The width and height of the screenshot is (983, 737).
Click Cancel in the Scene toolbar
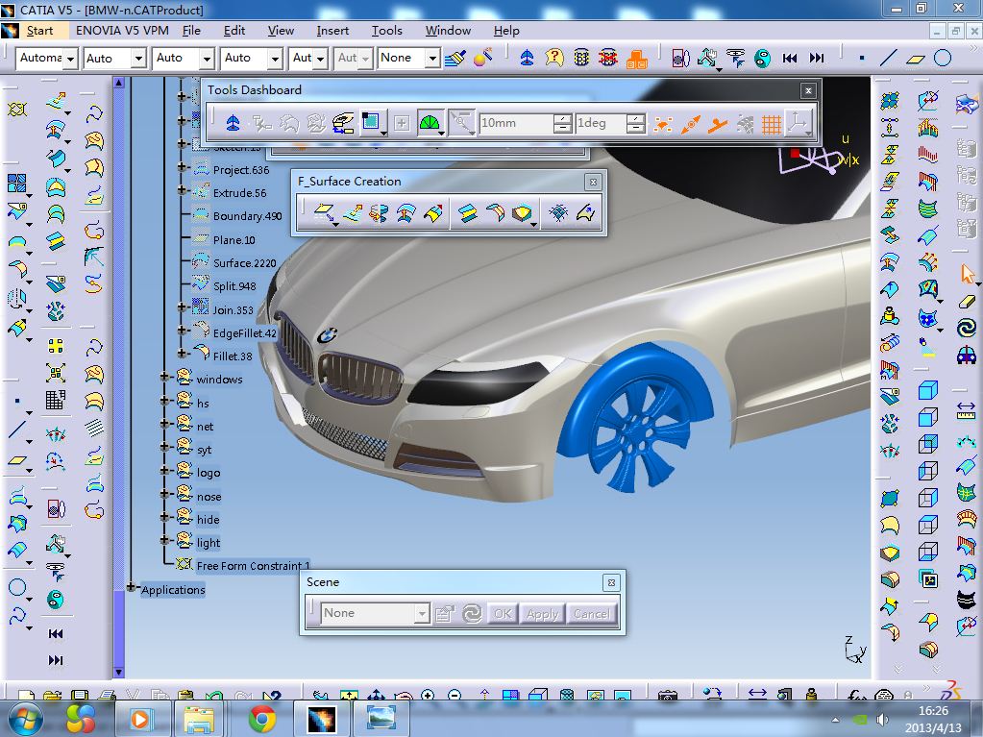592,614
